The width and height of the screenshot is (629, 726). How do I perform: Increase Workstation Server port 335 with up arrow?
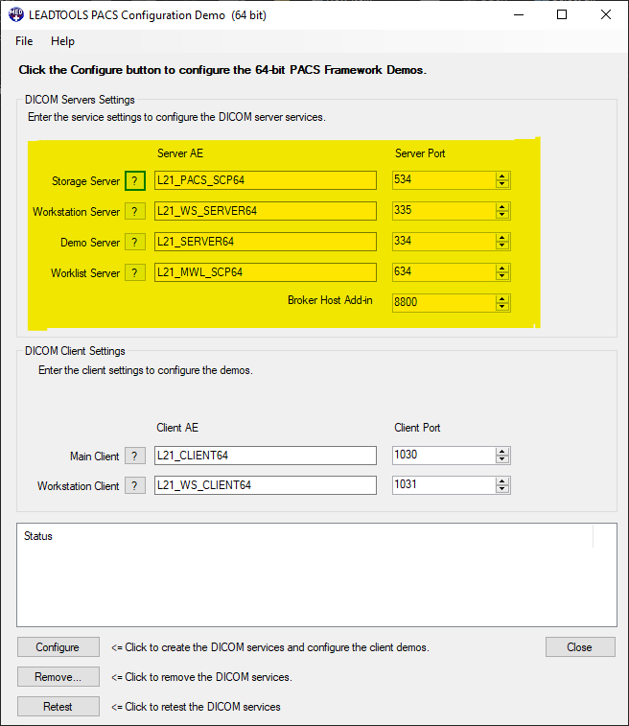[502, 207]
